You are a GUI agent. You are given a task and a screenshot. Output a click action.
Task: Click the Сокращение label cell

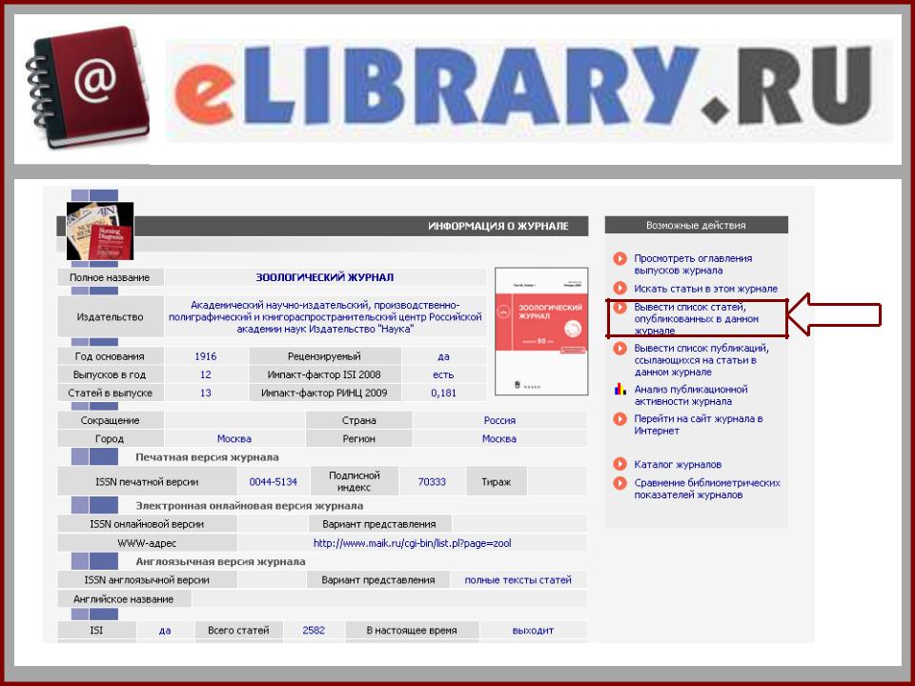coord(110,420)
